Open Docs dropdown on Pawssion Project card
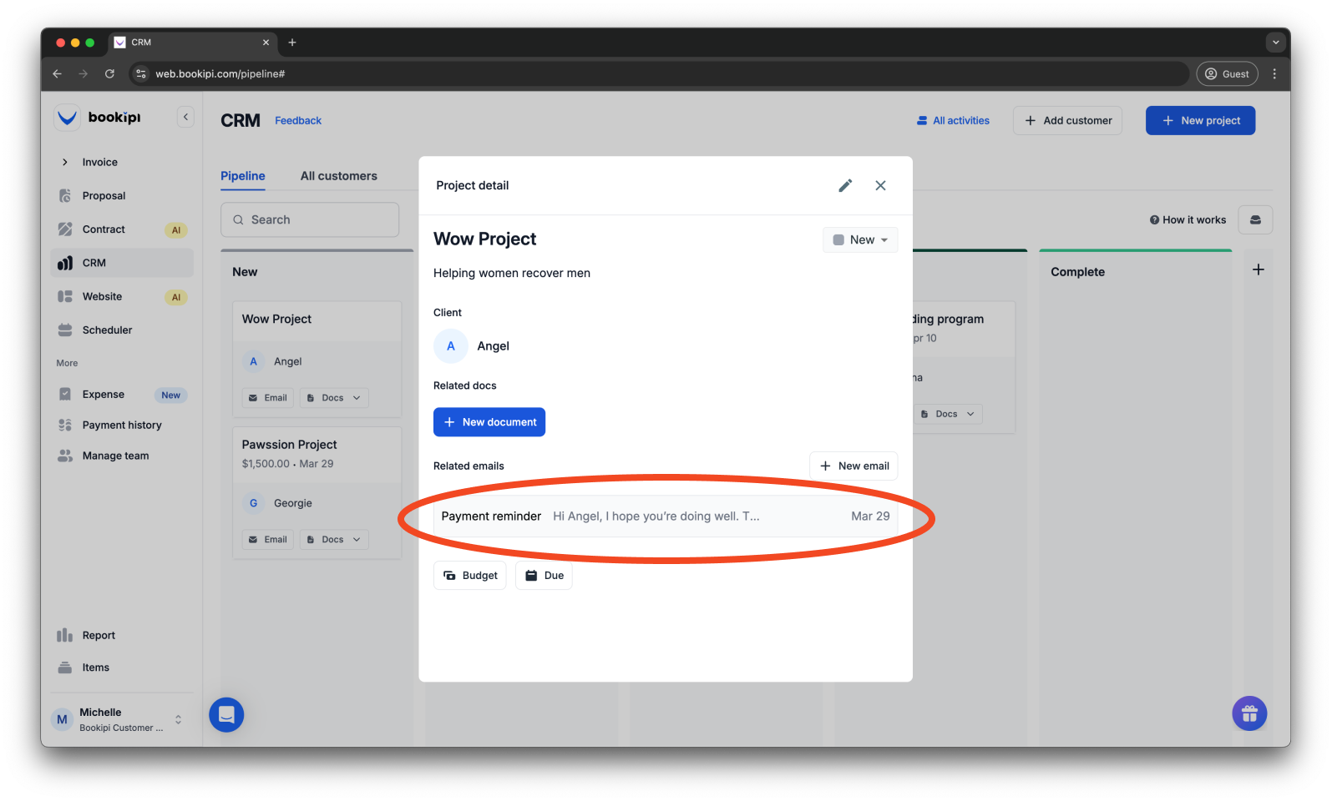 tap(334, 540)
